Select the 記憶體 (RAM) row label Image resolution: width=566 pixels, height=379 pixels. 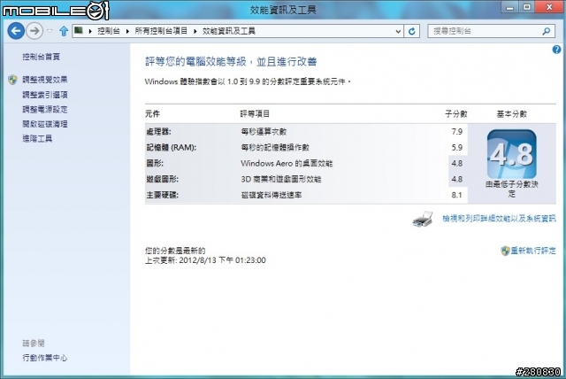(171, 147)
